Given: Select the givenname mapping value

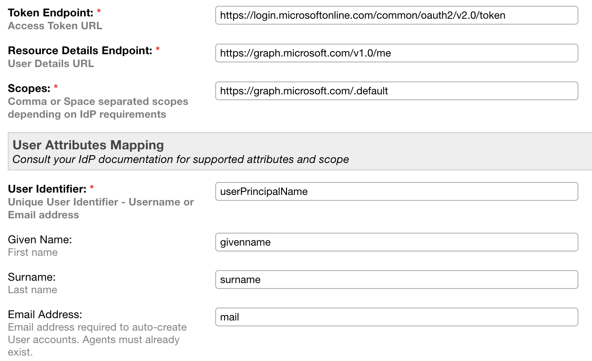Looking at the screenshot, I should (x=245, y=242).
